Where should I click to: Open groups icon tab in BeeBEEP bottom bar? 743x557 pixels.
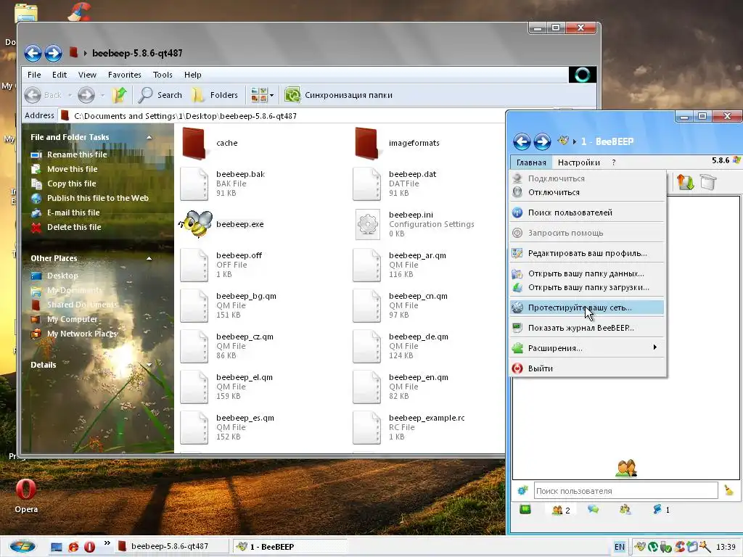coord(625,510)
